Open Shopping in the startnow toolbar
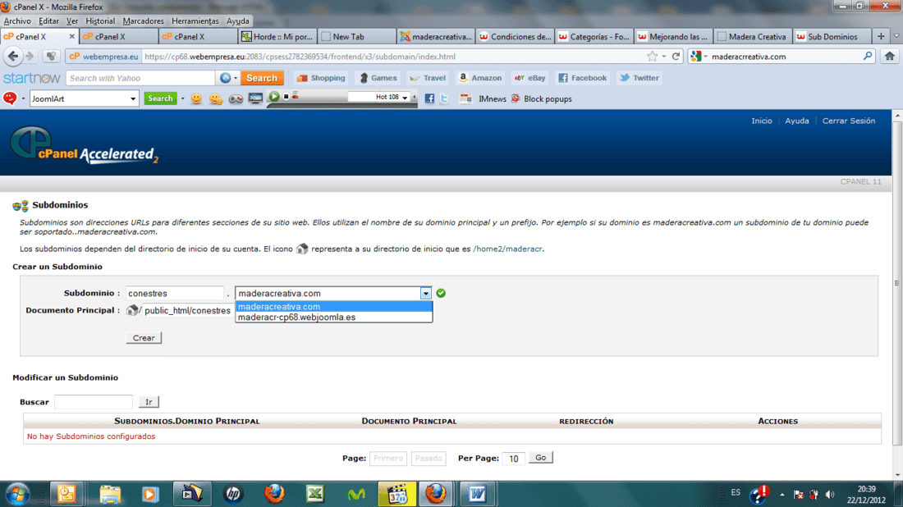The image size is (903, 507). click(321, 78)
